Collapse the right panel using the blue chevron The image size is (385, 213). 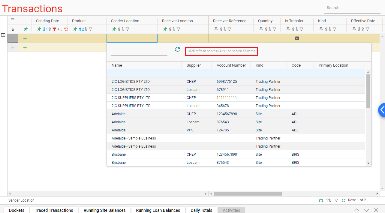[x=382, y=110]
